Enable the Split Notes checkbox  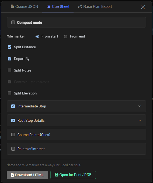pos(9,70)
